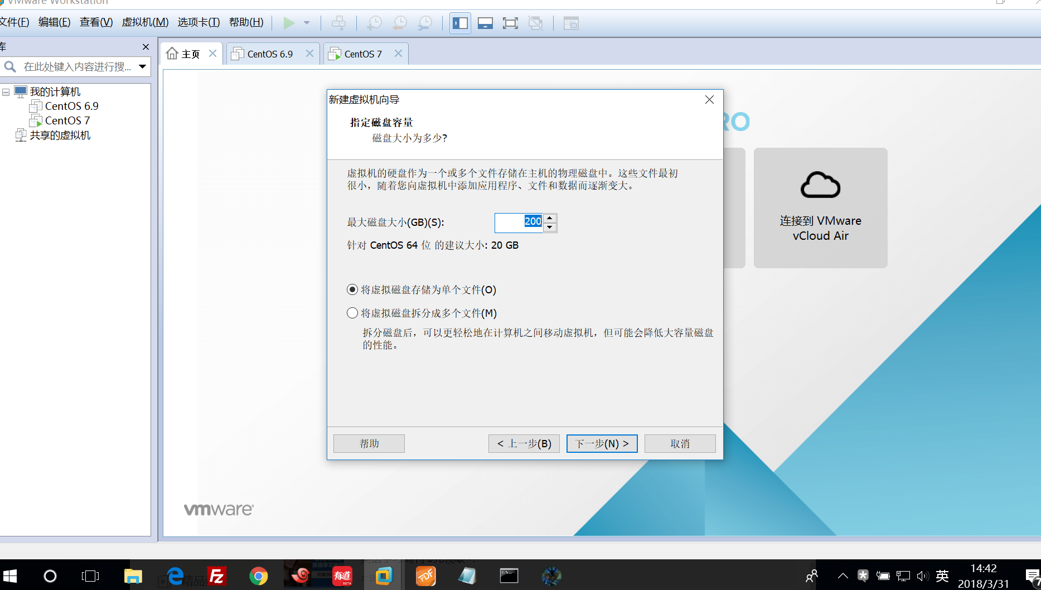1041x590 pixels.
Task: Open the command prompt taskbar icon
Action: coord(509,576)
